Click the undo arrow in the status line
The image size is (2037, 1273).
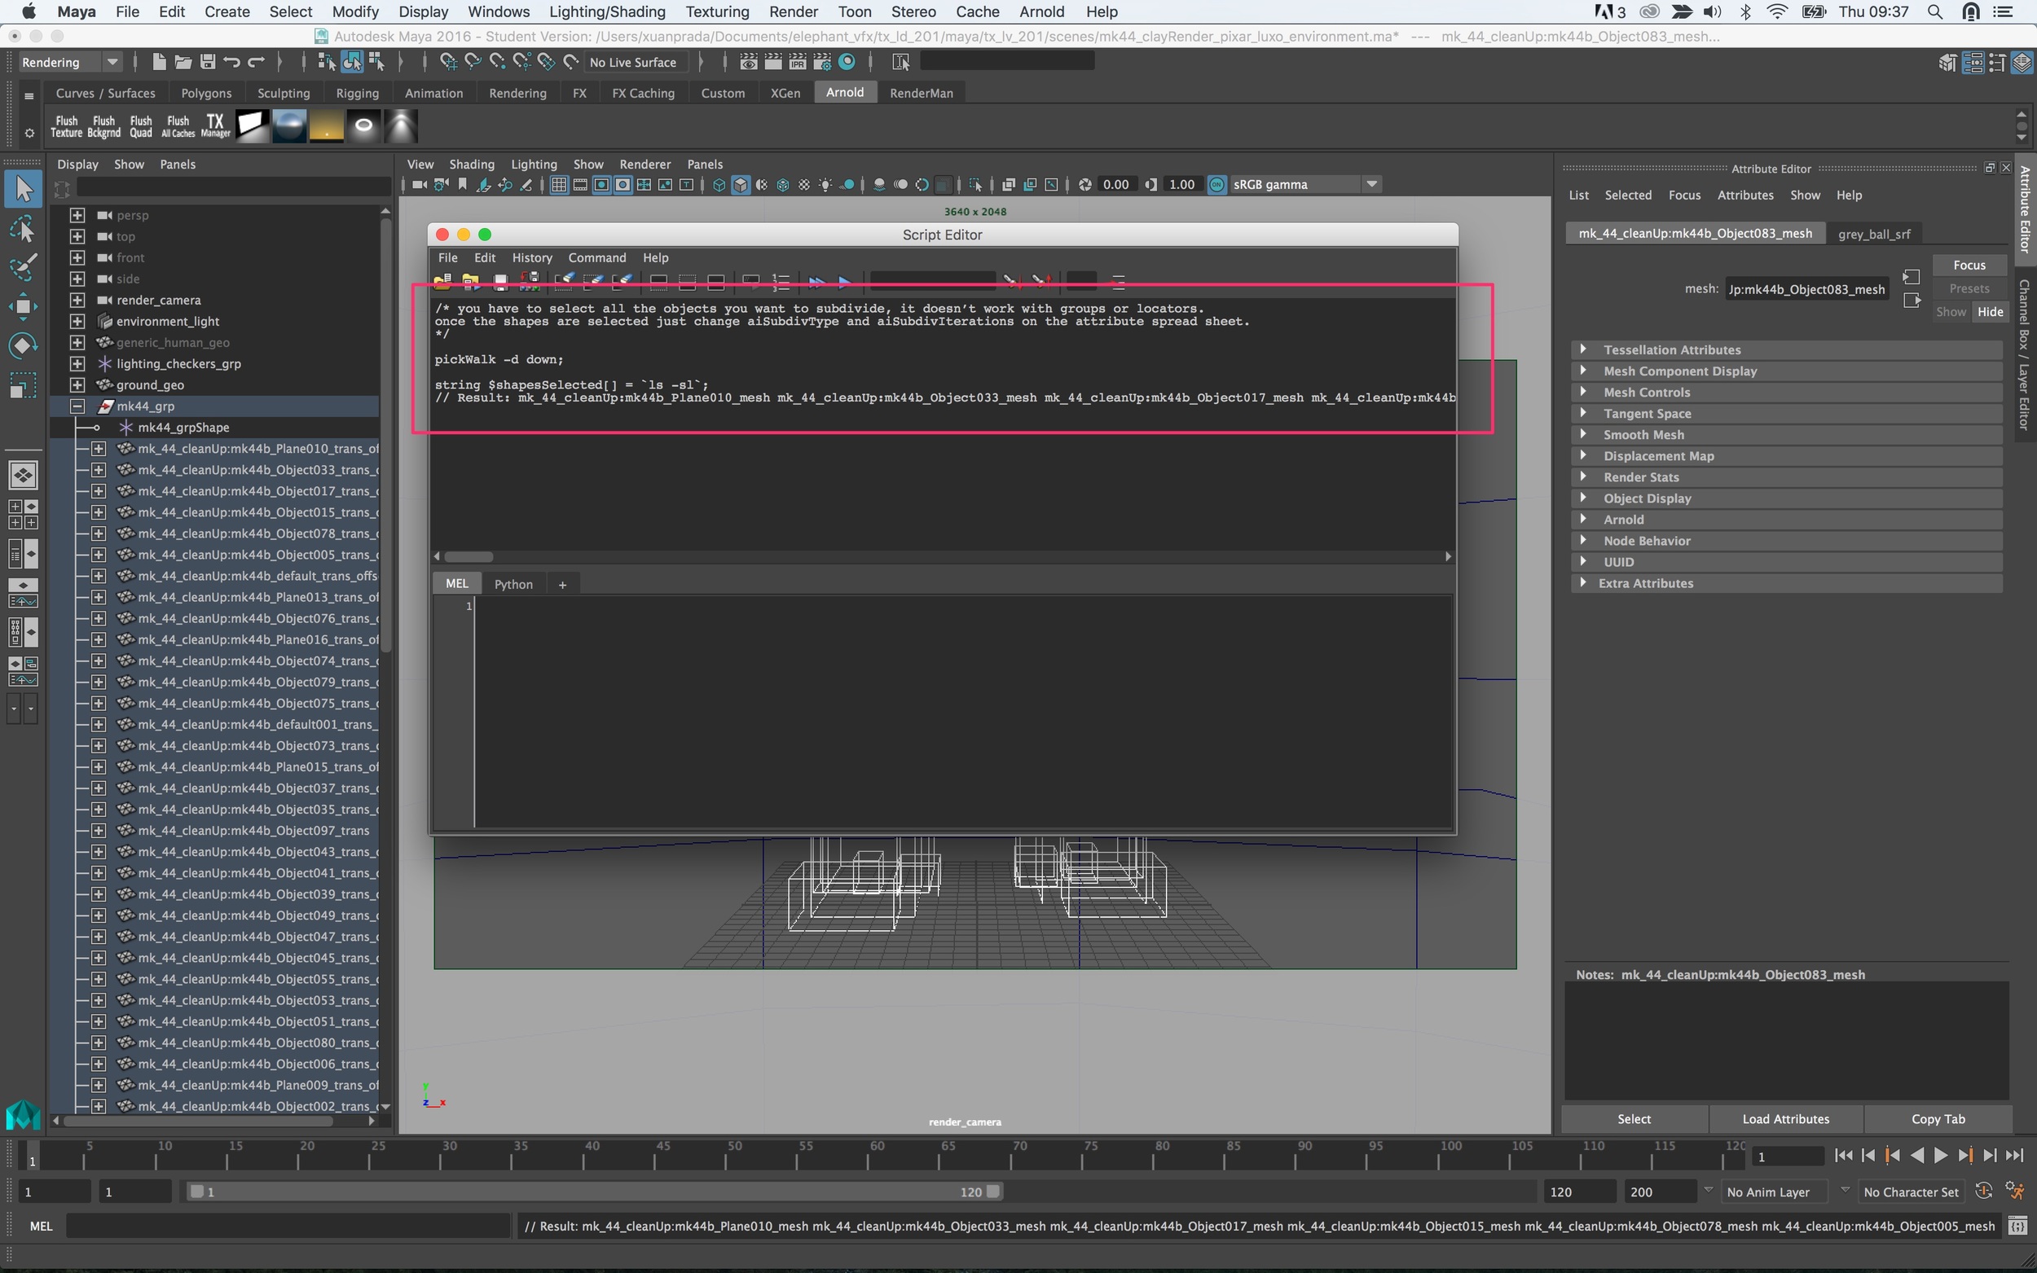pyautogui.click(x=231, y=61)
